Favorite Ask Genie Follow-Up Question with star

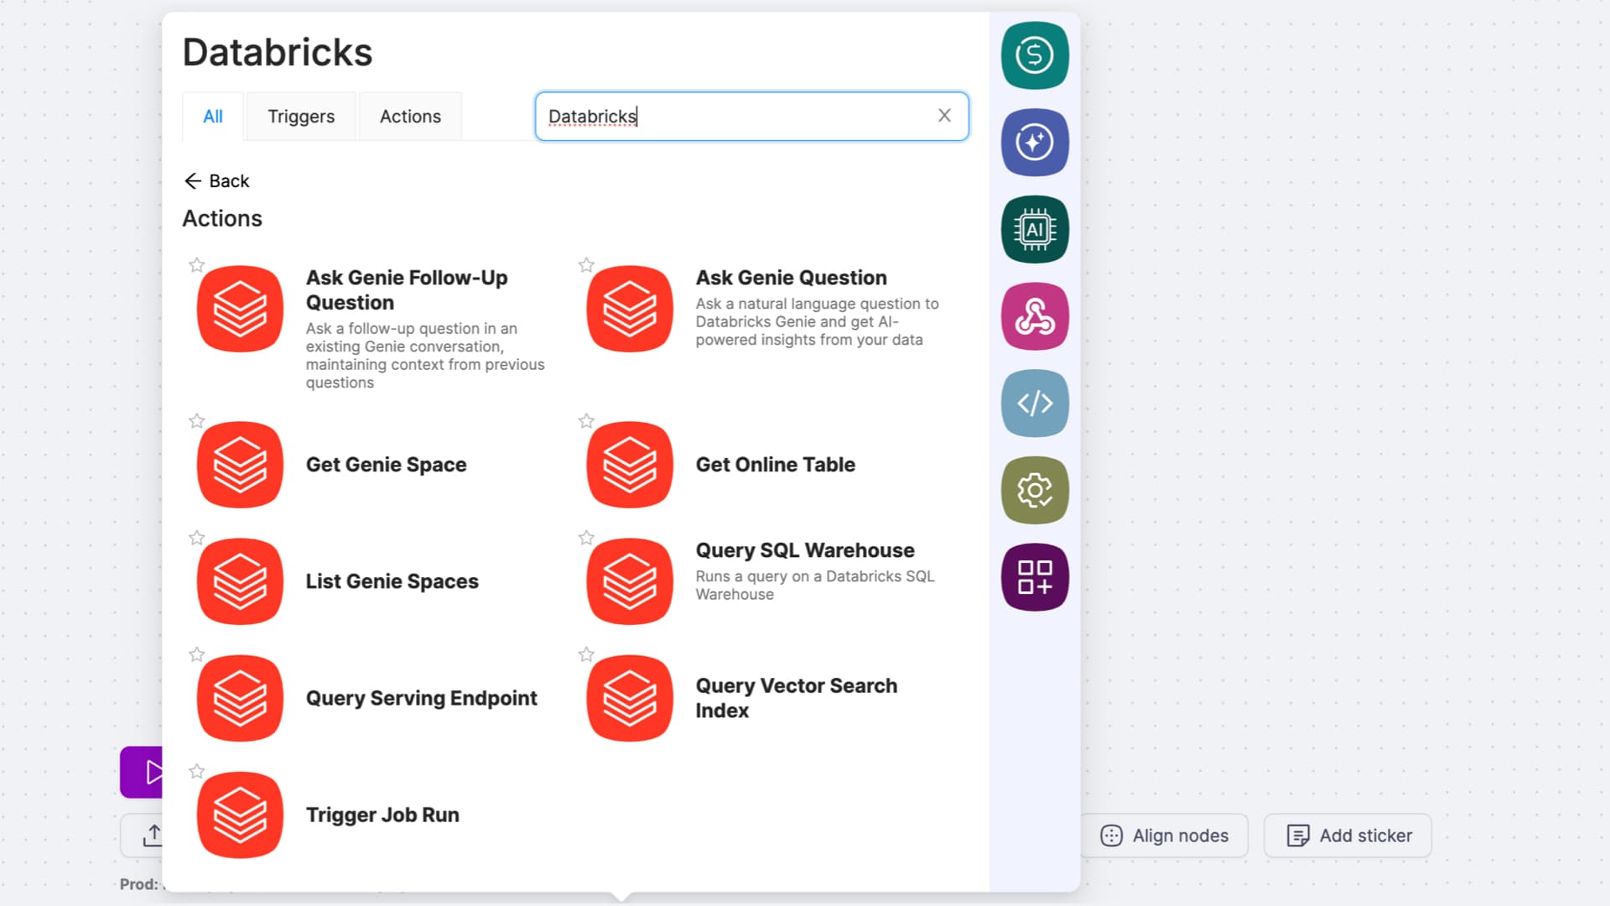click(x=196, y=265)
